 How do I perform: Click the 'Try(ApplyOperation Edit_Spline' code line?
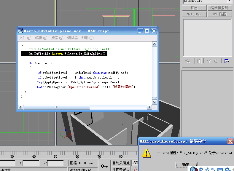78,82
